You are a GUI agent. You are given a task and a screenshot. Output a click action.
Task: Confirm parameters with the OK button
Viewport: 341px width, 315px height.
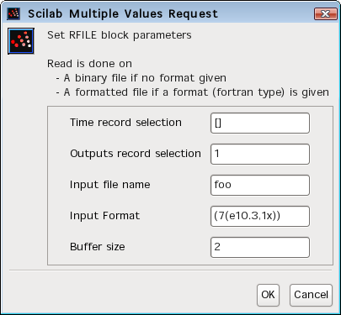(x=268, y=295)
